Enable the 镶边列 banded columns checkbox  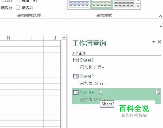18,8
